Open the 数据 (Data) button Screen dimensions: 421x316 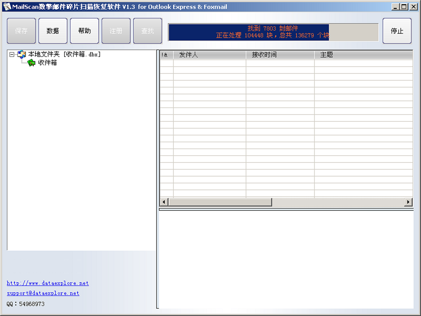(53, 31)
